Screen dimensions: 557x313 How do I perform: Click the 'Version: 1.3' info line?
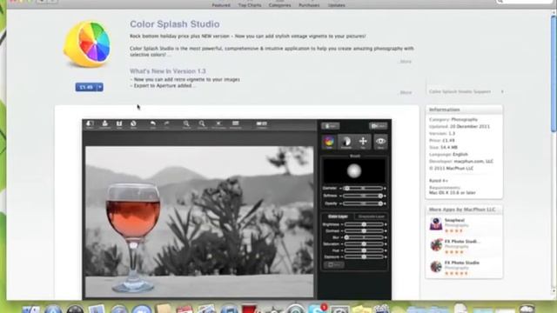pyautogui.click(x=442, y=133)
